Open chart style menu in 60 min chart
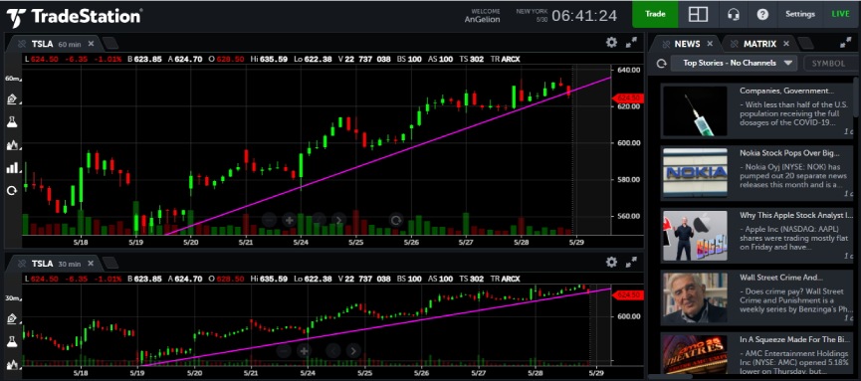The height and width of the screenshot is (381, 861). [x=12, y=145]
